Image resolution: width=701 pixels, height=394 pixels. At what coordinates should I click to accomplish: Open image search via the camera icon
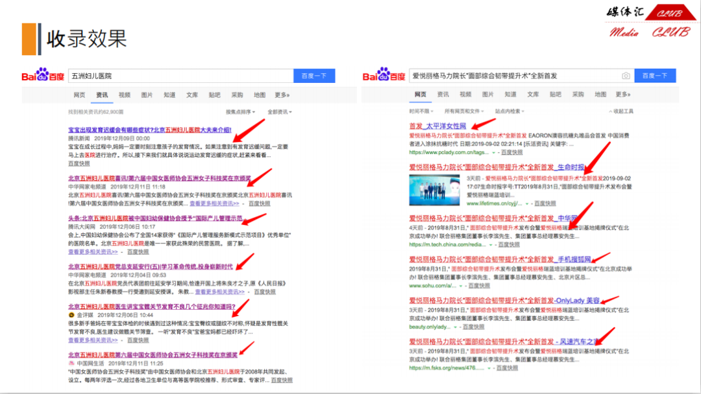[x=626, y=76]
